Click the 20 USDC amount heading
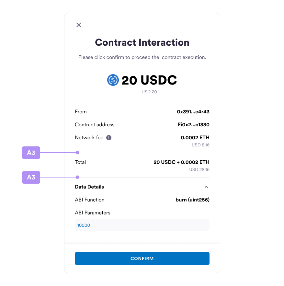This screenshot has width=284, height=286. point(149,80)
